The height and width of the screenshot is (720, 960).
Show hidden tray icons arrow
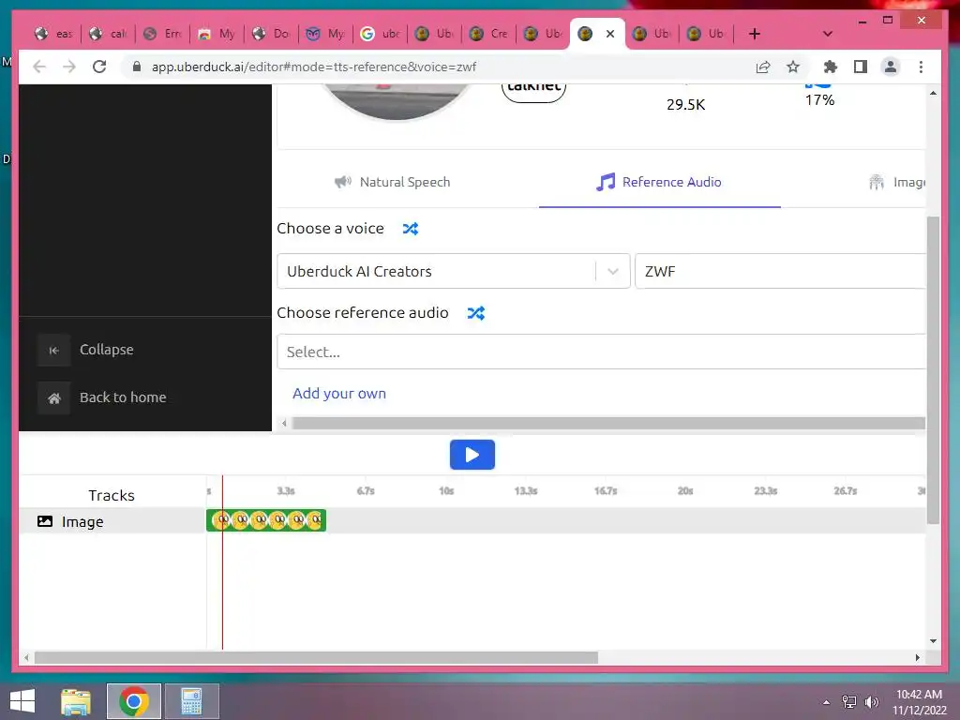[827, 702]
